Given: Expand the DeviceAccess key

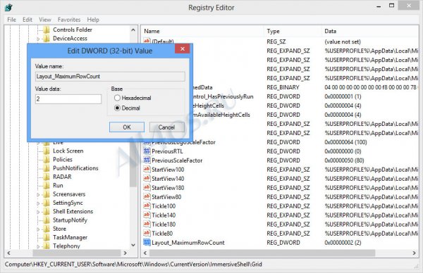Looking at the screenshot, I should pyautogui.click(x=38, y=39).
